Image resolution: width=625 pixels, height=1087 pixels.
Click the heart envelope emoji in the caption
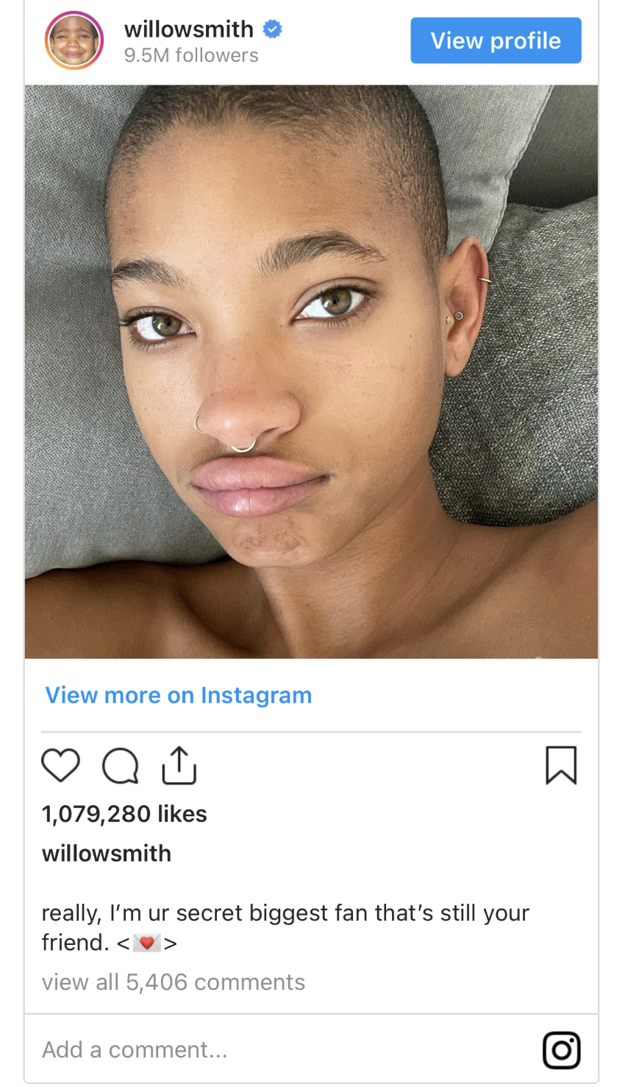[147, 943]
